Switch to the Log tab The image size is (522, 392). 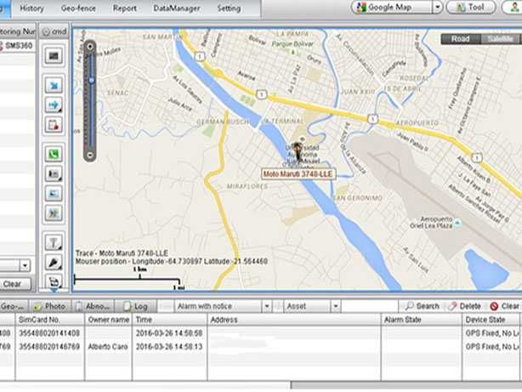[x=136, y=306]
